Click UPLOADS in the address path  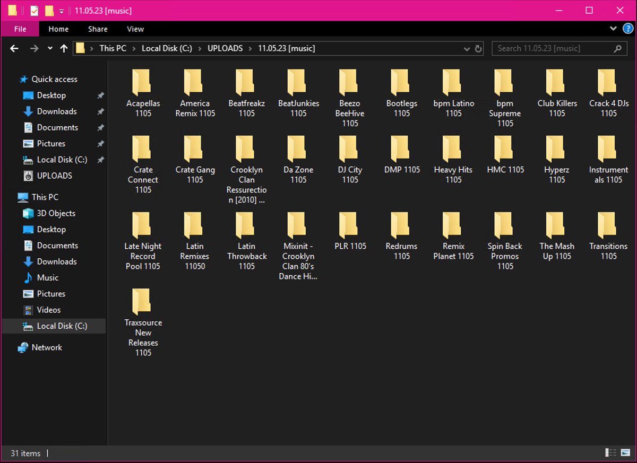coord(225,48)
